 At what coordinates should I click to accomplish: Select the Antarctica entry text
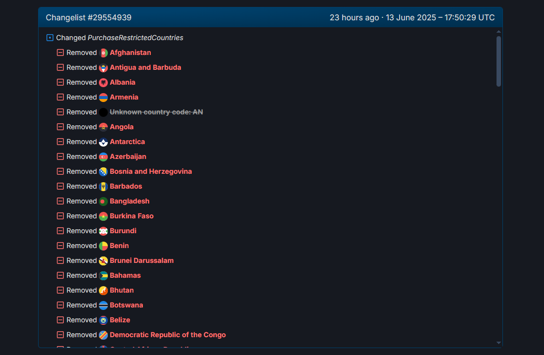pos(127,142)
